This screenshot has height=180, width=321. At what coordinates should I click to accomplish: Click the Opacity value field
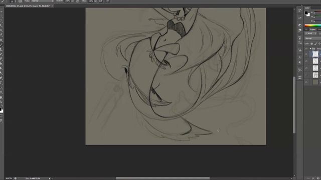pos(68,1)
